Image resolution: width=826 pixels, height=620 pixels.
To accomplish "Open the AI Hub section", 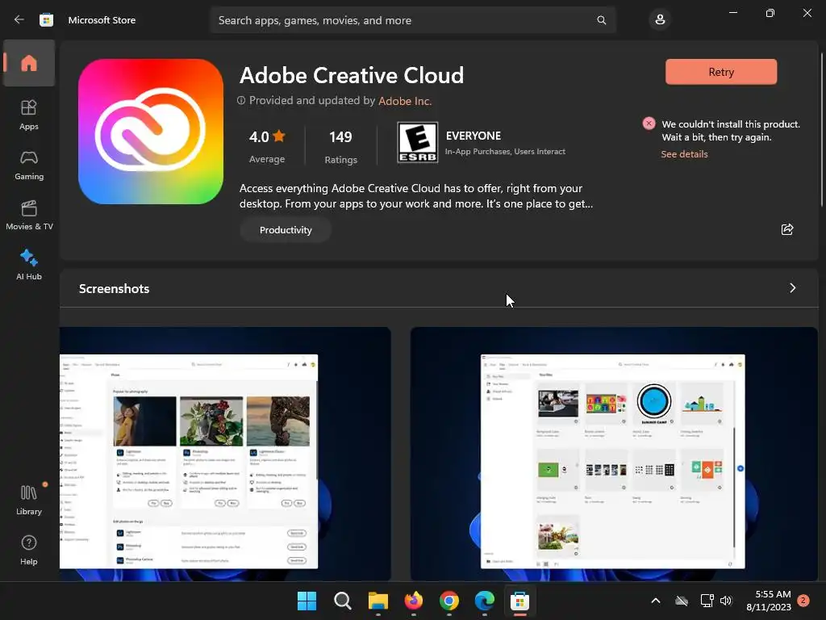I will pos(29,265).
